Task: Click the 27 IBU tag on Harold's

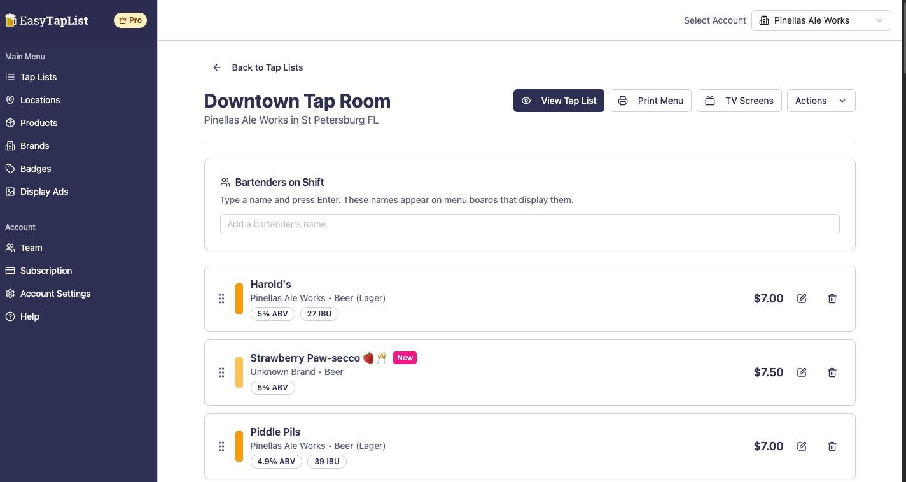Action: tap(319, 314)
